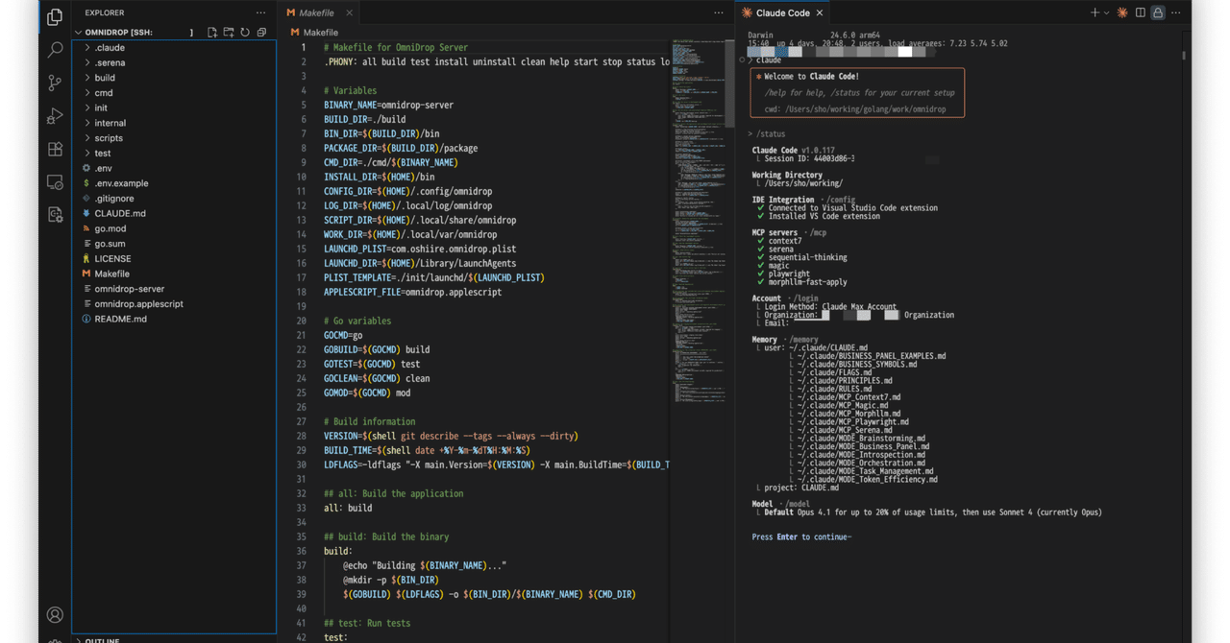This screenshot has width=1230, height=643.
Task: Click the plus icon to open a new terminal
Action: (x=1094, y=12)
